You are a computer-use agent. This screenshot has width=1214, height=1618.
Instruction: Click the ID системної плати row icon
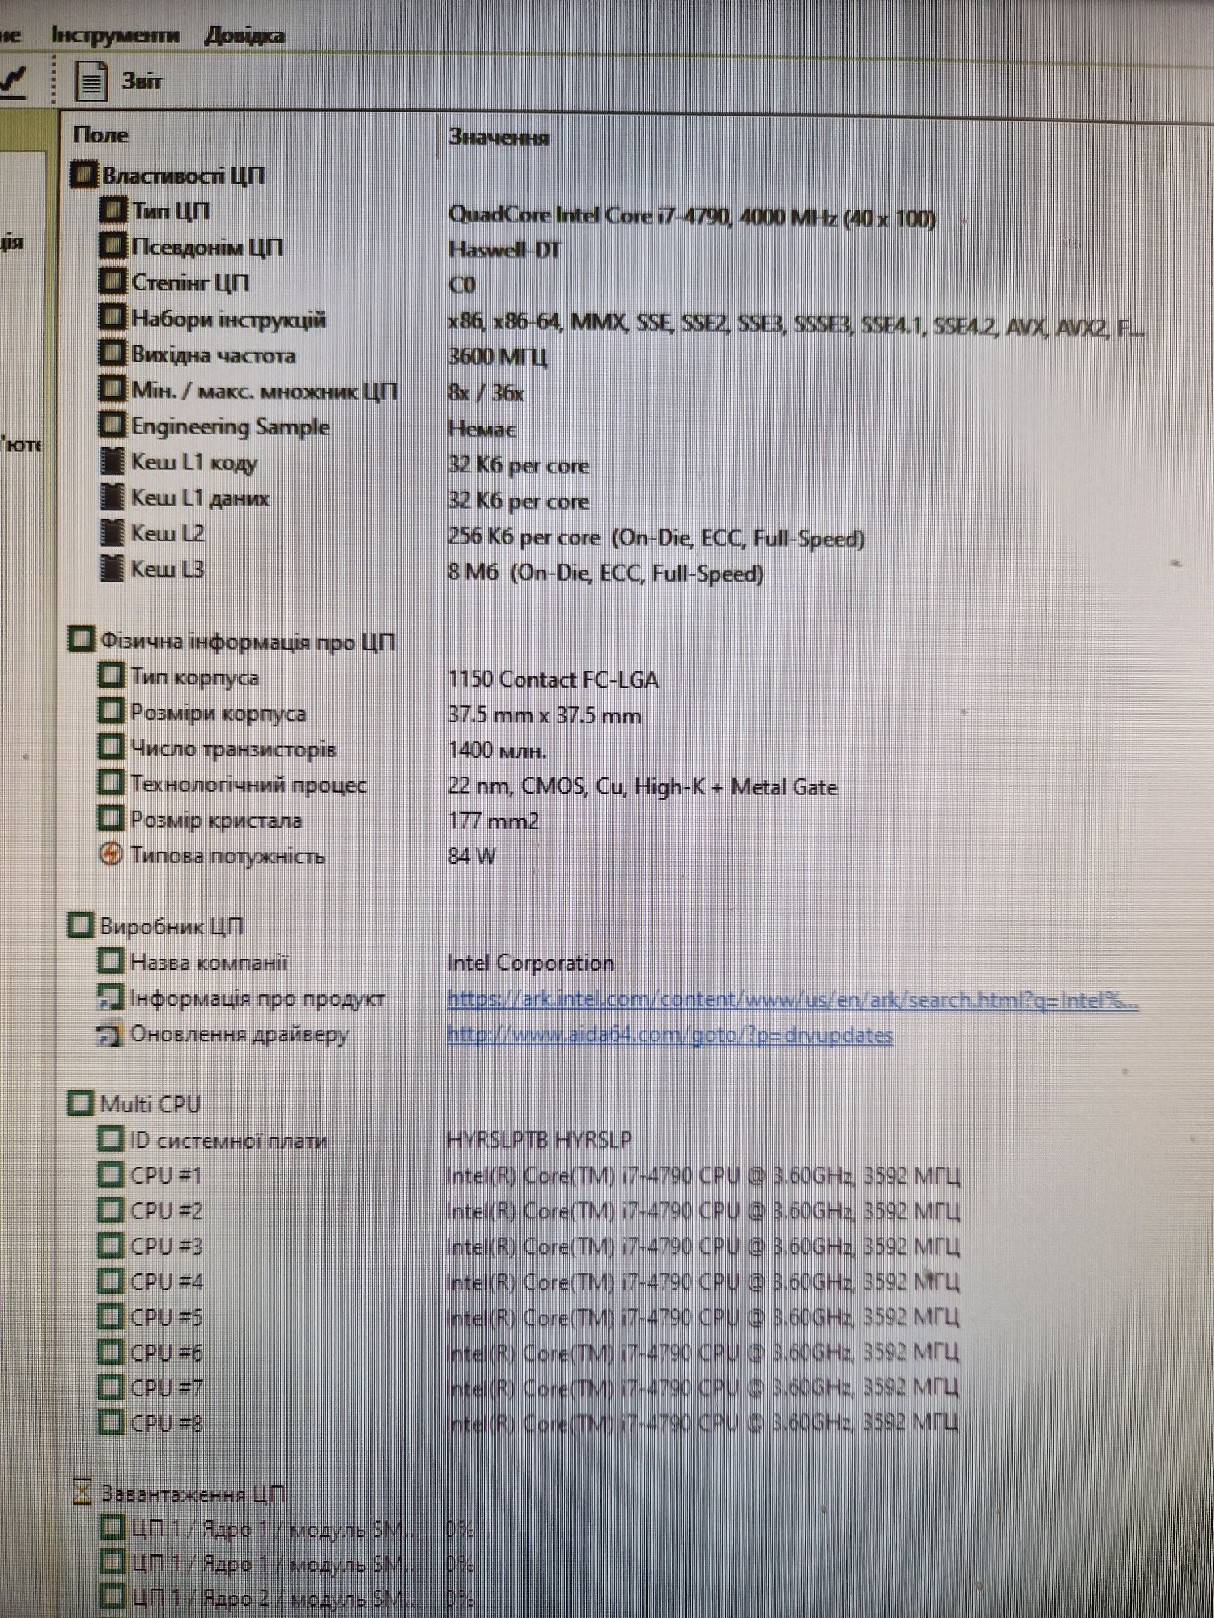pyautogui.click(x=111, y=1140)
